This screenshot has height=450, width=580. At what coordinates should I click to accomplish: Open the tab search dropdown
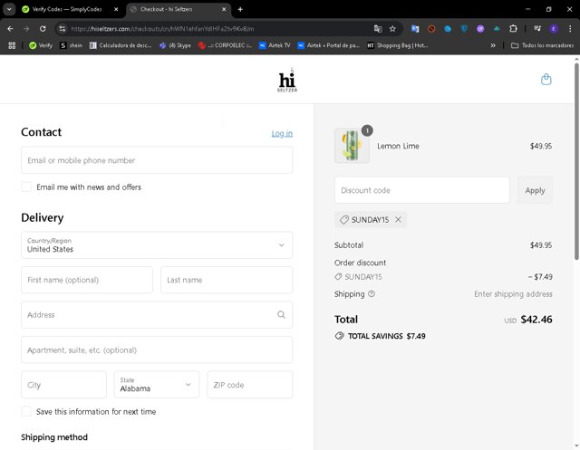point(9,9)
